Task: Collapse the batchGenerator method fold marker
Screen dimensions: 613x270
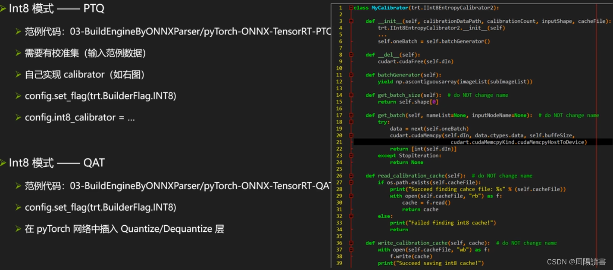Action: (351, 75)
